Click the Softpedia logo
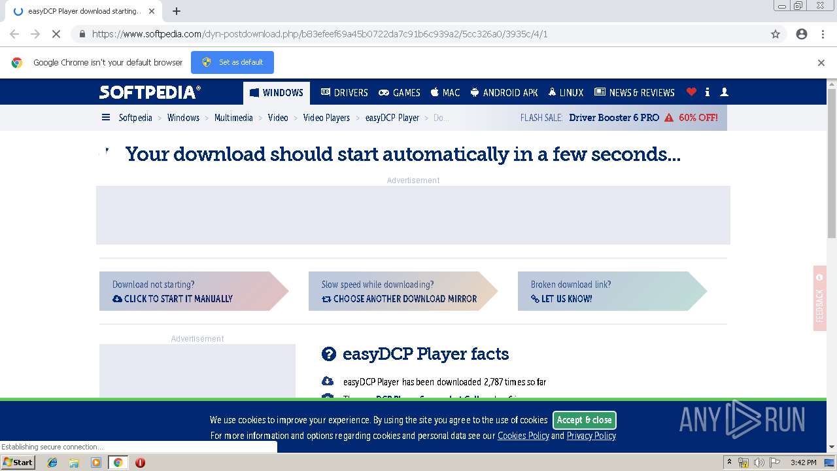This screenshot has height=471, width=837. 150,92
